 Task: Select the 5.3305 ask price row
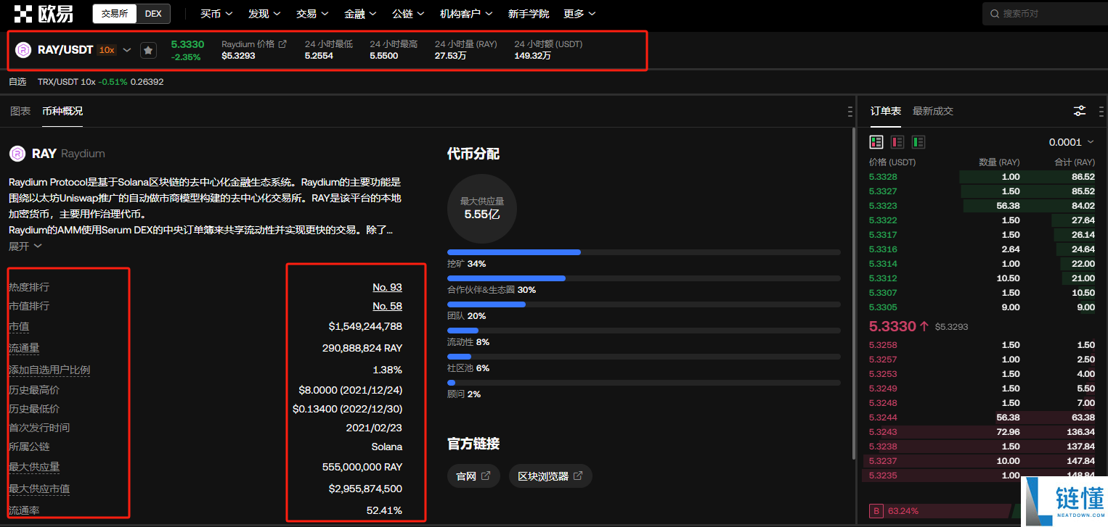tap(982, 307)
